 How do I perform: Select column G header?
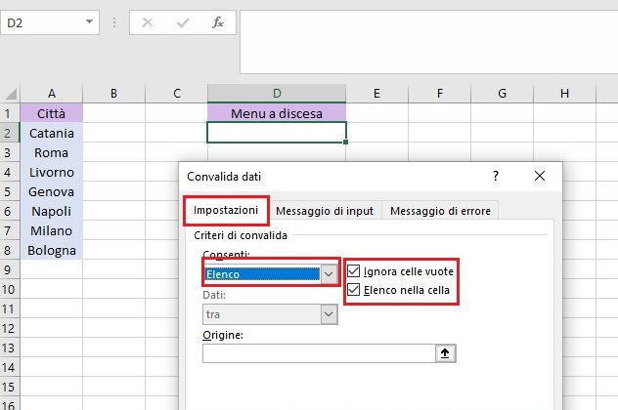[503, 94]
